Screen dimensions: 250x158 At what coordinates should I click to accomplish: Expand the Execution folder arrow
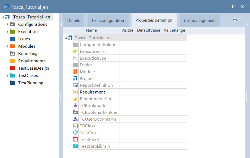click(8, 32)
